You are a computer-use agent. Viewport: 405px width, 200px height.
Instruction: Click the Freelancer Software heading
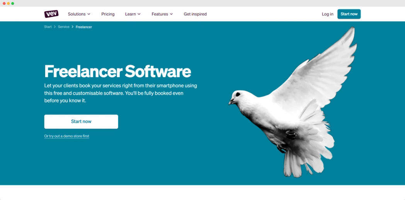pos(118,71)
